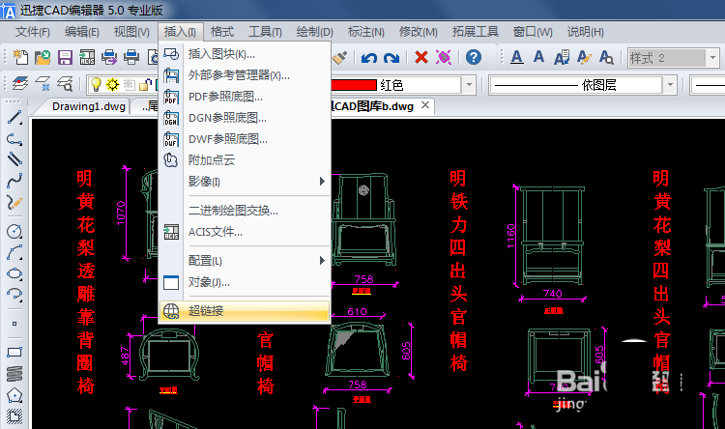Open the 格式 menu
The image size is (725, 429).
pos(222,32)
